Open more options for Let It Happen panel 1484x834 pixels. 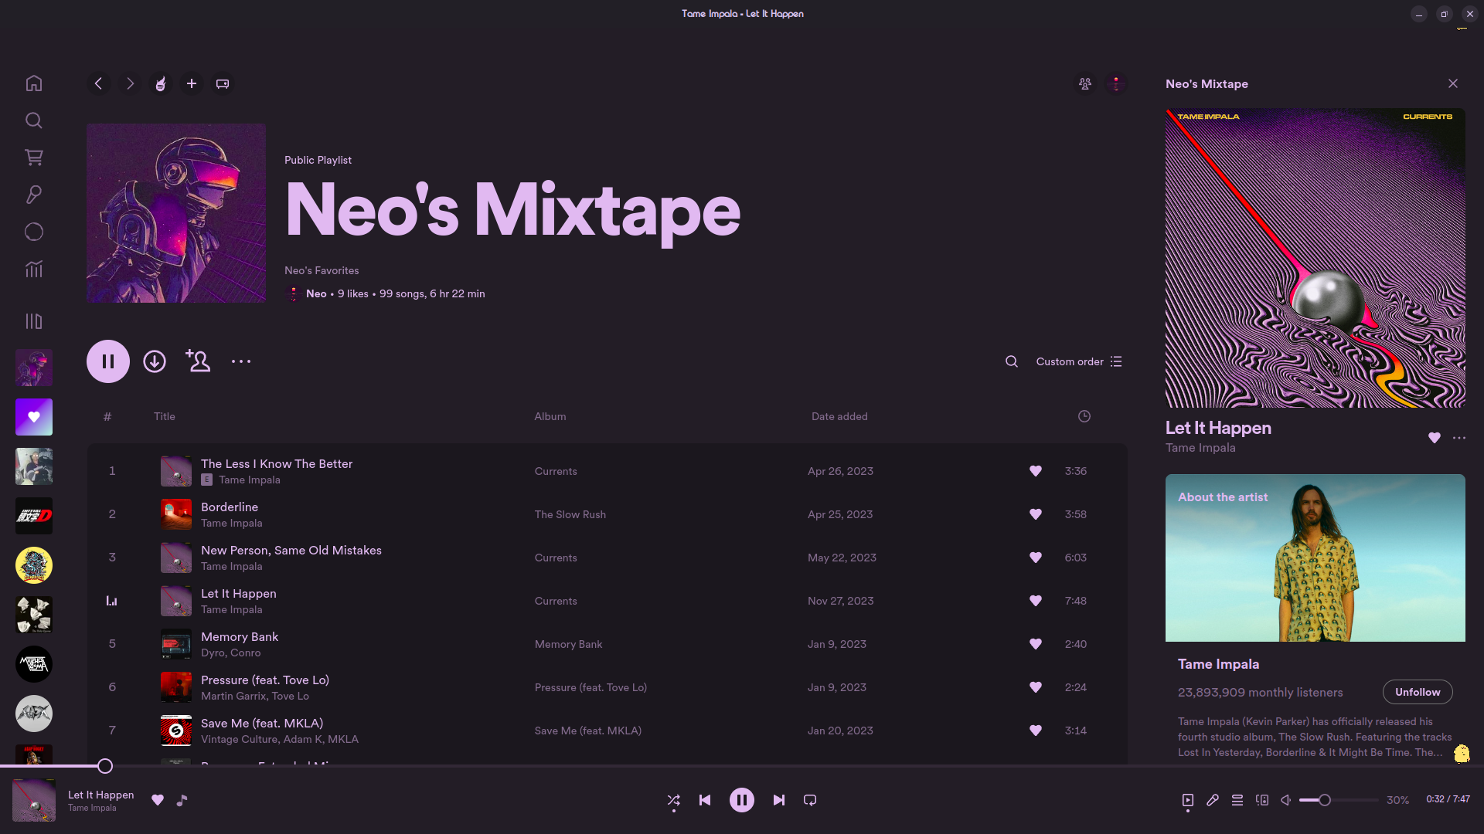click(1459, 438)
